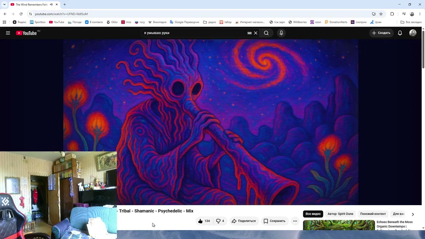Screen dimensions: 425x239
Task: Open the YouTube guide hamburger menu
Action: (8, 33)
